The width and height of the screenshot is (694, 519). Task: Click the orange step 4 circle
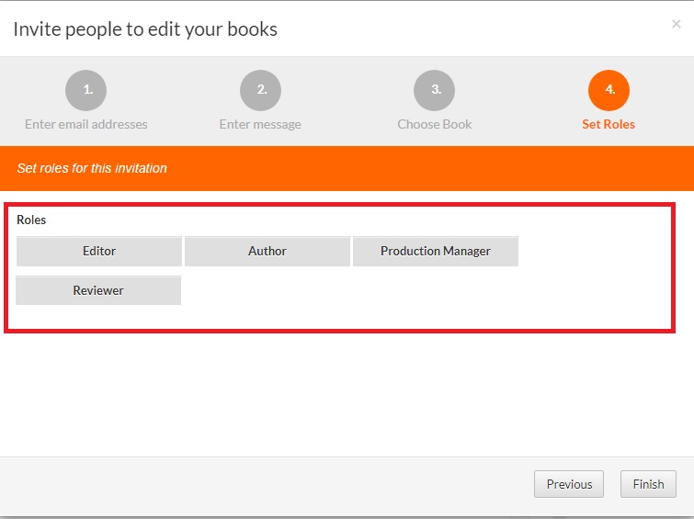click(x=609, y=90)
